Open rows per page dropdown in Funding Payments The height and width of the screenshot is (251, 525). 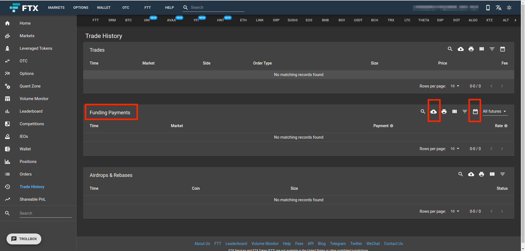coord(455,149)
